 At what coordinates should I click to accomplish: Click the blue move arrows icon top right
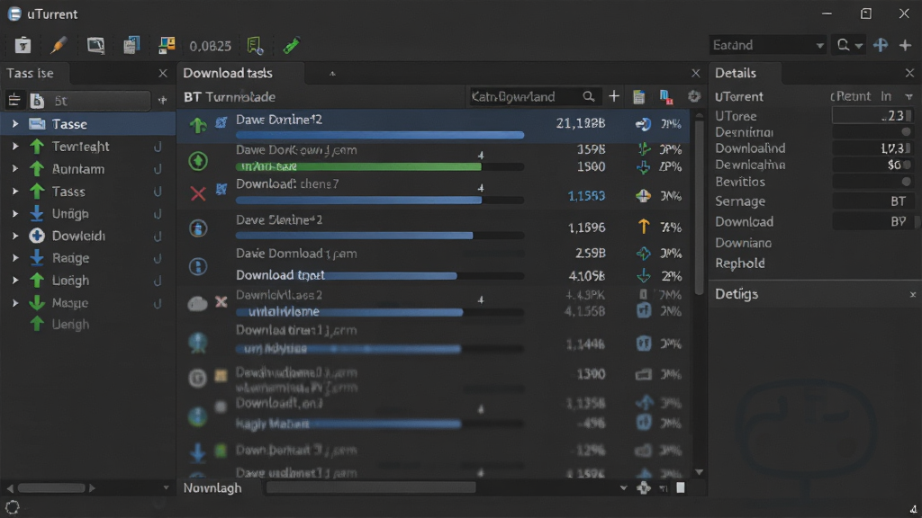[x=881, y=45]
